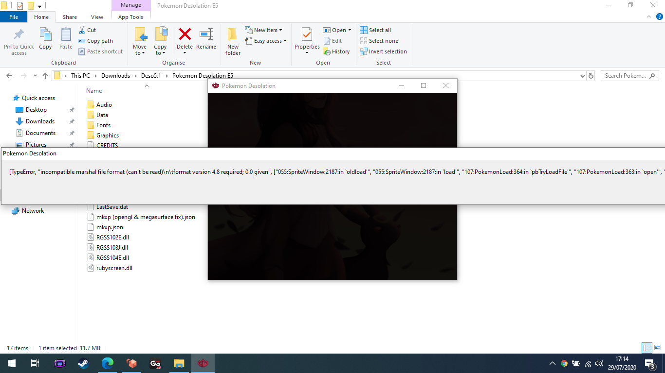The width and height of the screenshot is (665, 373).
Task: Click Paste shortcut in the ribbon
Action: point(100,51)
